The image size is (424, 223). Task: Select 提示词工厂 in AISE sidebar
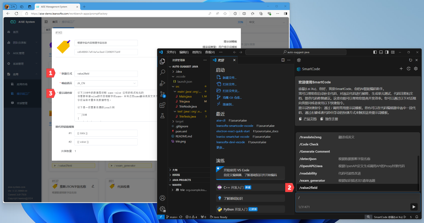point(23,94)
